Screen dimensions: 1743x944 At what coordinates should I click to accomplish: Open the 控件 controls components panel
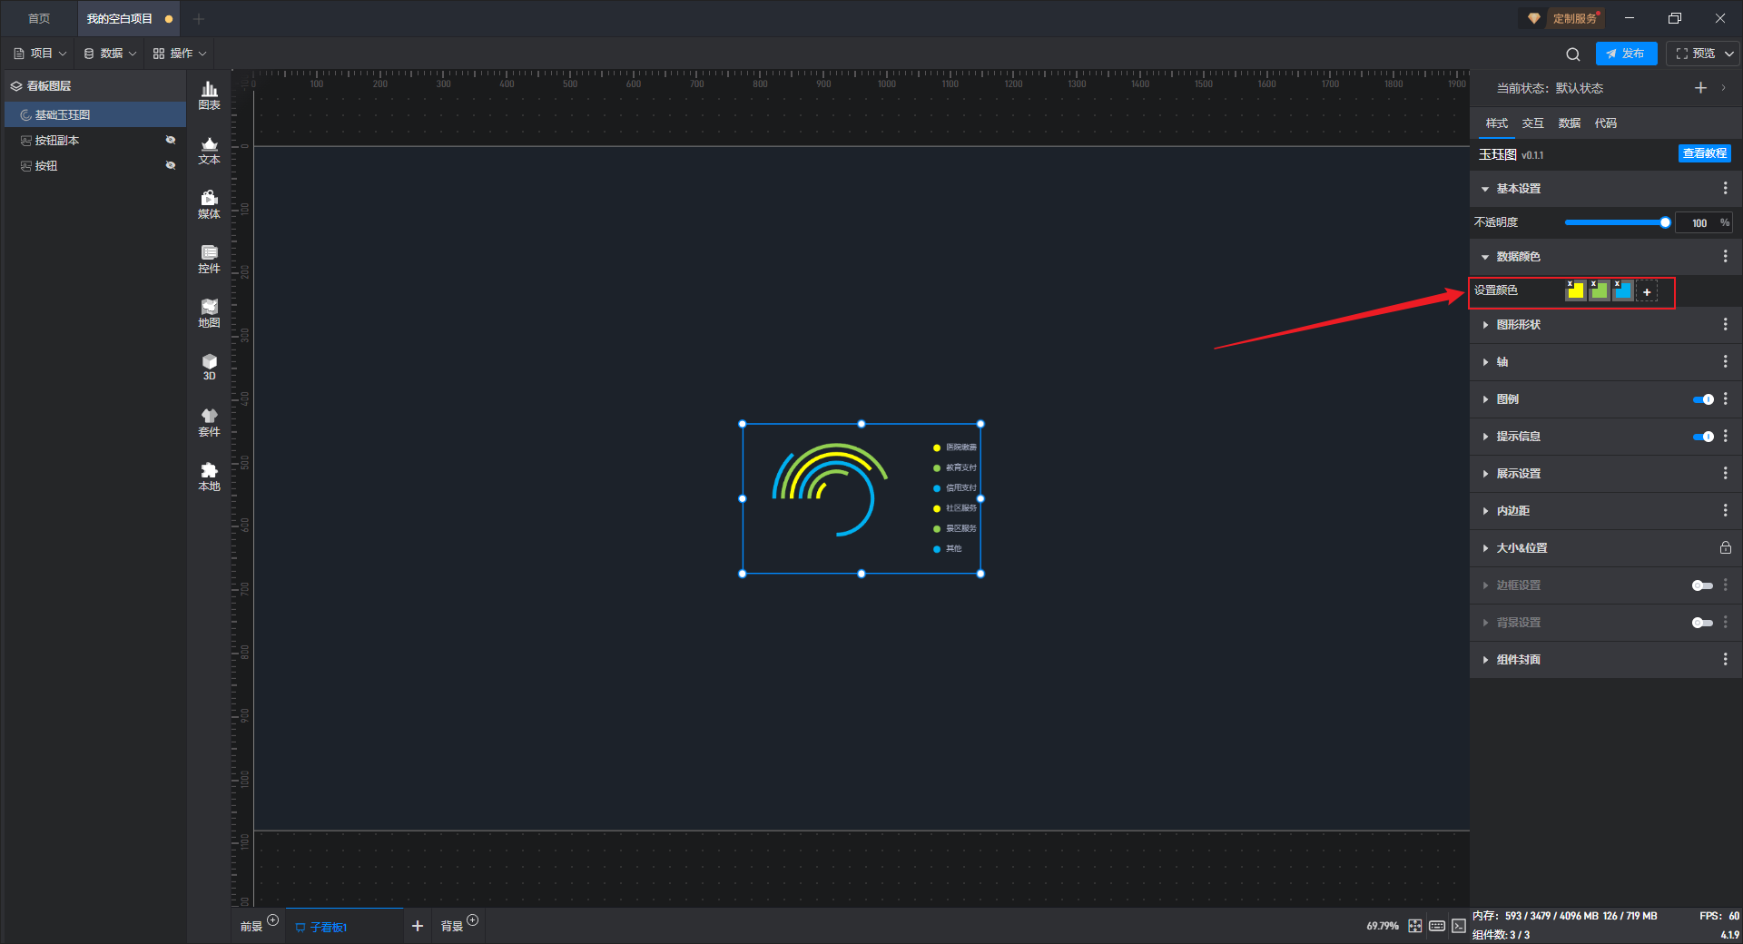[x=209, y=259]
